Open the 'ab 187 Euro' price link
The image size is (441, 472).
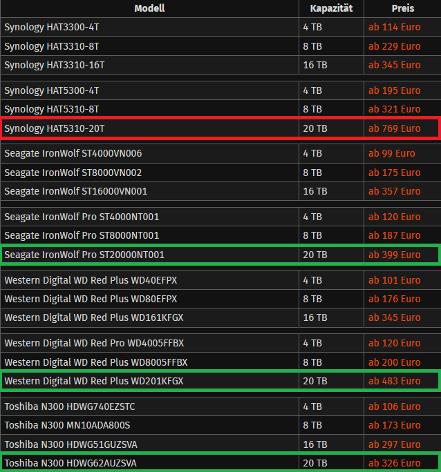(x=394, y=235)
